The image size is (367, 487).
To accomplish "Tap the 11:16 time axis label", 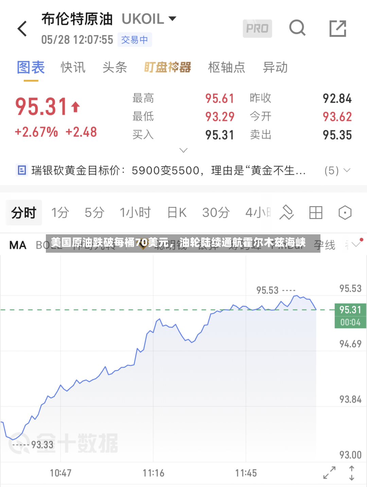I will (x=153, y=473).
